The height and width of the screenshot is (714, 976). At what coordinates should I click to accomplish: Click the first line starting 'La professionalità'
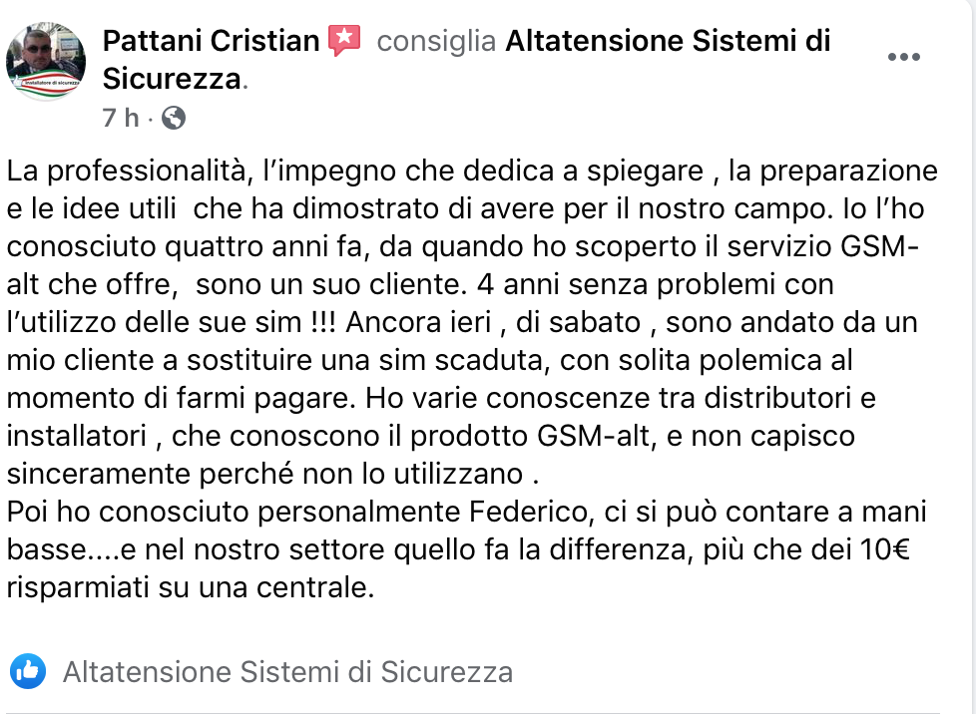click(472, 172)
